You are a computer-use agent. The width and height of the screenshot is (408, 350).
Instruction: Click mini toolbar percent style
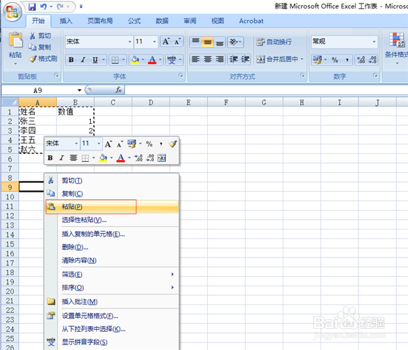[149, 143]
